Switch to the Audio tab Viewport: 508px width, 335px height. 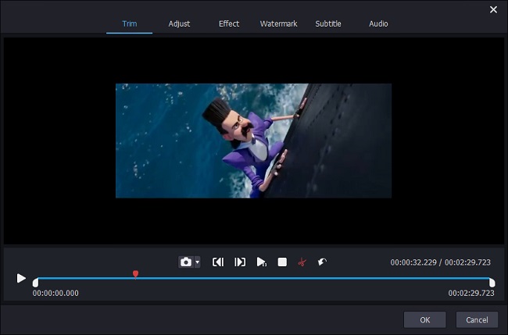[378, 23]
